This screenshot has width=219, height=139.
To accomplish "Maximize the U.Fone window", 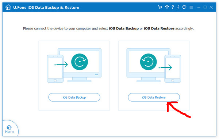I will pyautogui.click(x=205, y=7).
